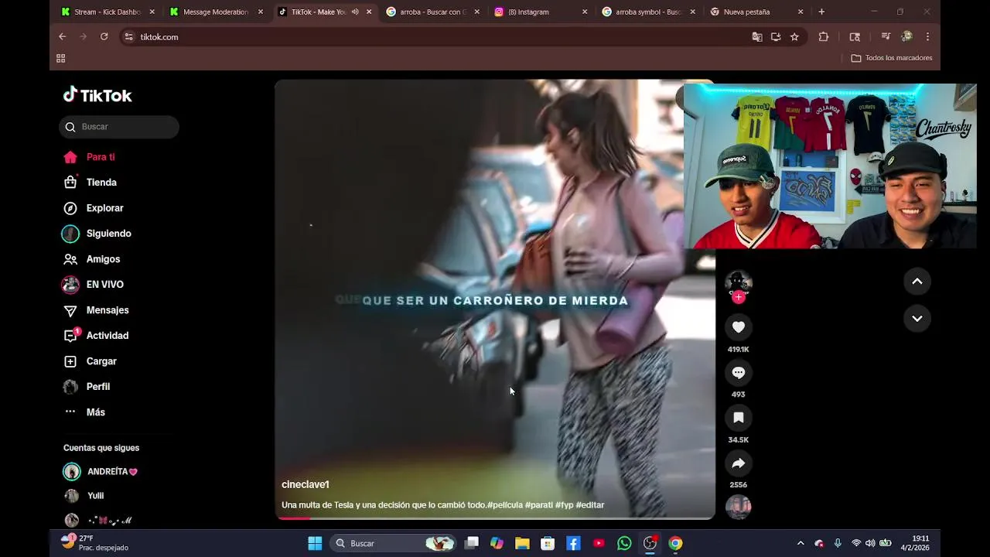The height and width of the screenshot is (557, 990).
Task: Mute the TikTok tab using speaker icon
Action: coord(355,12)
